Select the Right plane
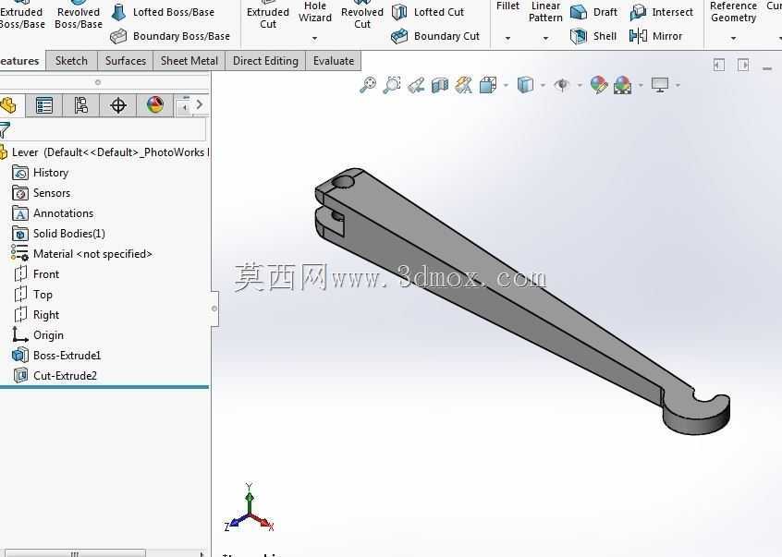This screenshot has width=782, height=557. [x=37, y=315]
